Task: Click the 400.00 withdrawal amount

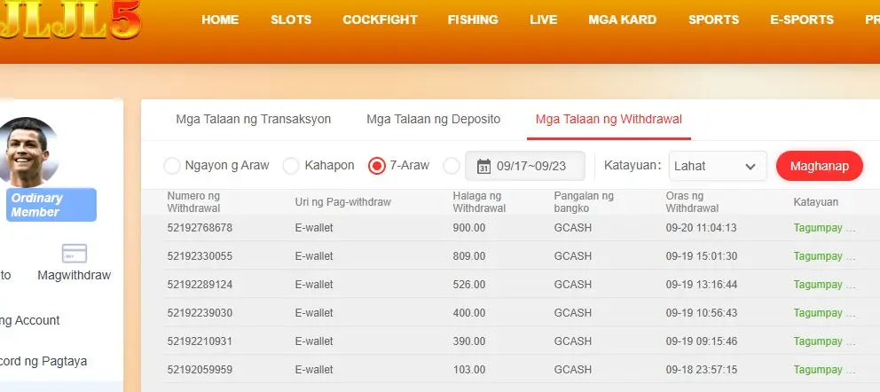Action: pos(469,313)
